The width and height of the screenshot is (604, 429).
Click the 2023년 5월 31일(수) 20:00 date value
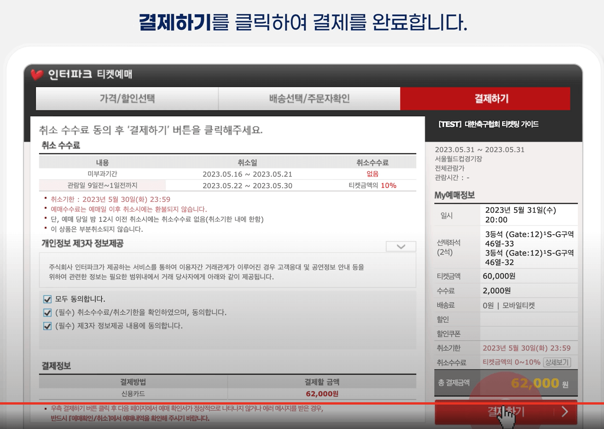pos(520,215)
